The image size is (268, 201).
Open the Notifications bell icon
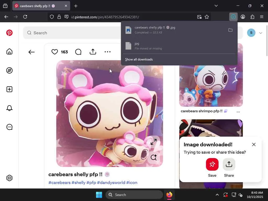[9, 108]
